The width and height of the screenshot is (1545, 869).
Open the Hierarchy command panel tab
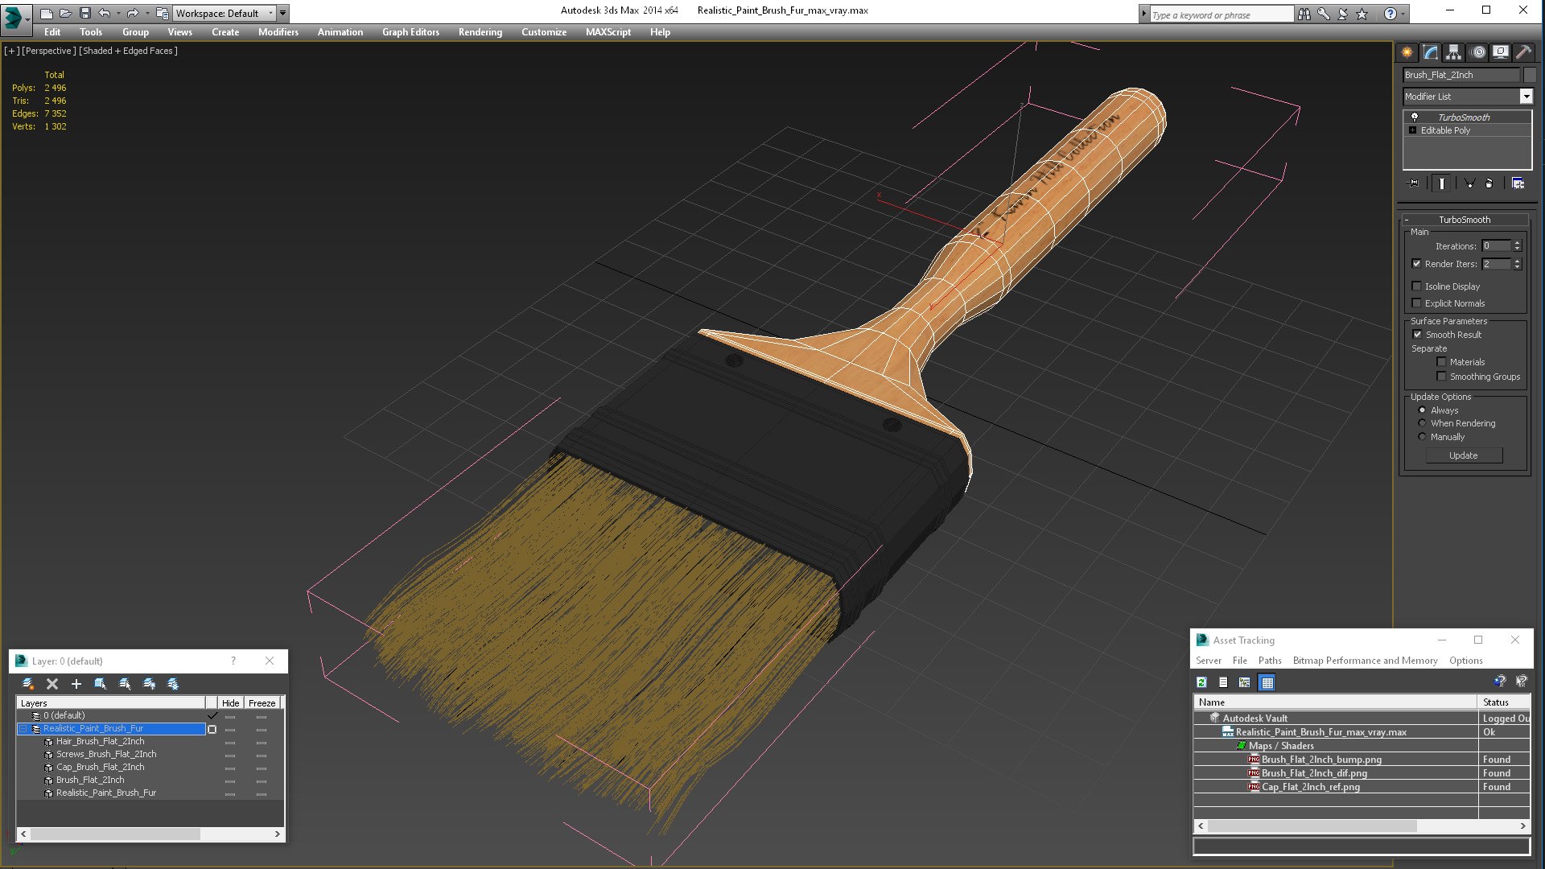click(1453, 52)
